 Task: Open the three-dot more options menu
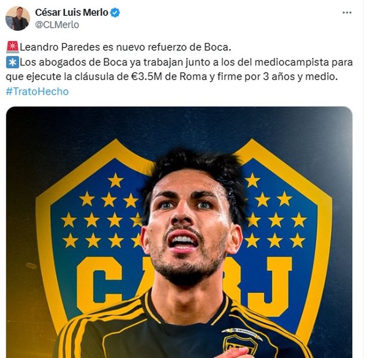[x=347, y=13]
